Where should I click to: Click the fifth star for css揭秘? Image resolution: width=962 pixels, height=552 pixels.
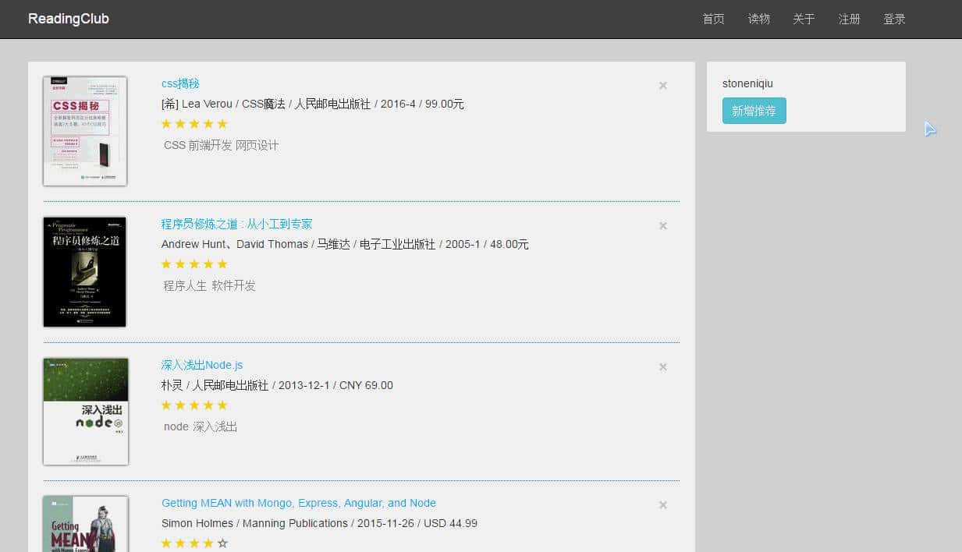click(222, 123)
